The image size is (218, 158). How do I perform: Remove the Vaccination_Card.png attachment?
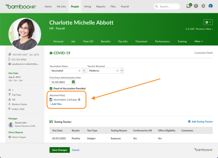click(79, 100)
